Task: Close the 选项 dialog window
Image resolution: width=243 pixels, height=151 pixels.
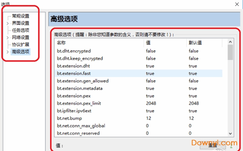Action: pyautogui.click(x=237, y=4)
